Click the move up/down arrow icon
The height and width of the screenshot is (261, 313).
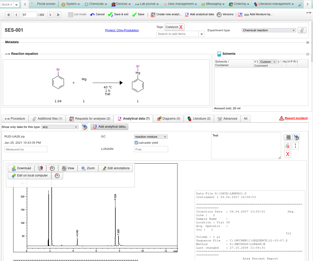click(x=295, y=146)
